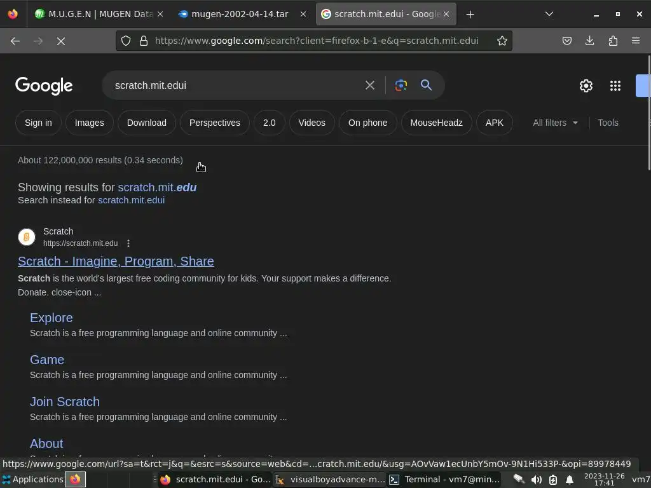Select the Sign in filter chip
Viewport: 651px width, 488px height.
38,123
